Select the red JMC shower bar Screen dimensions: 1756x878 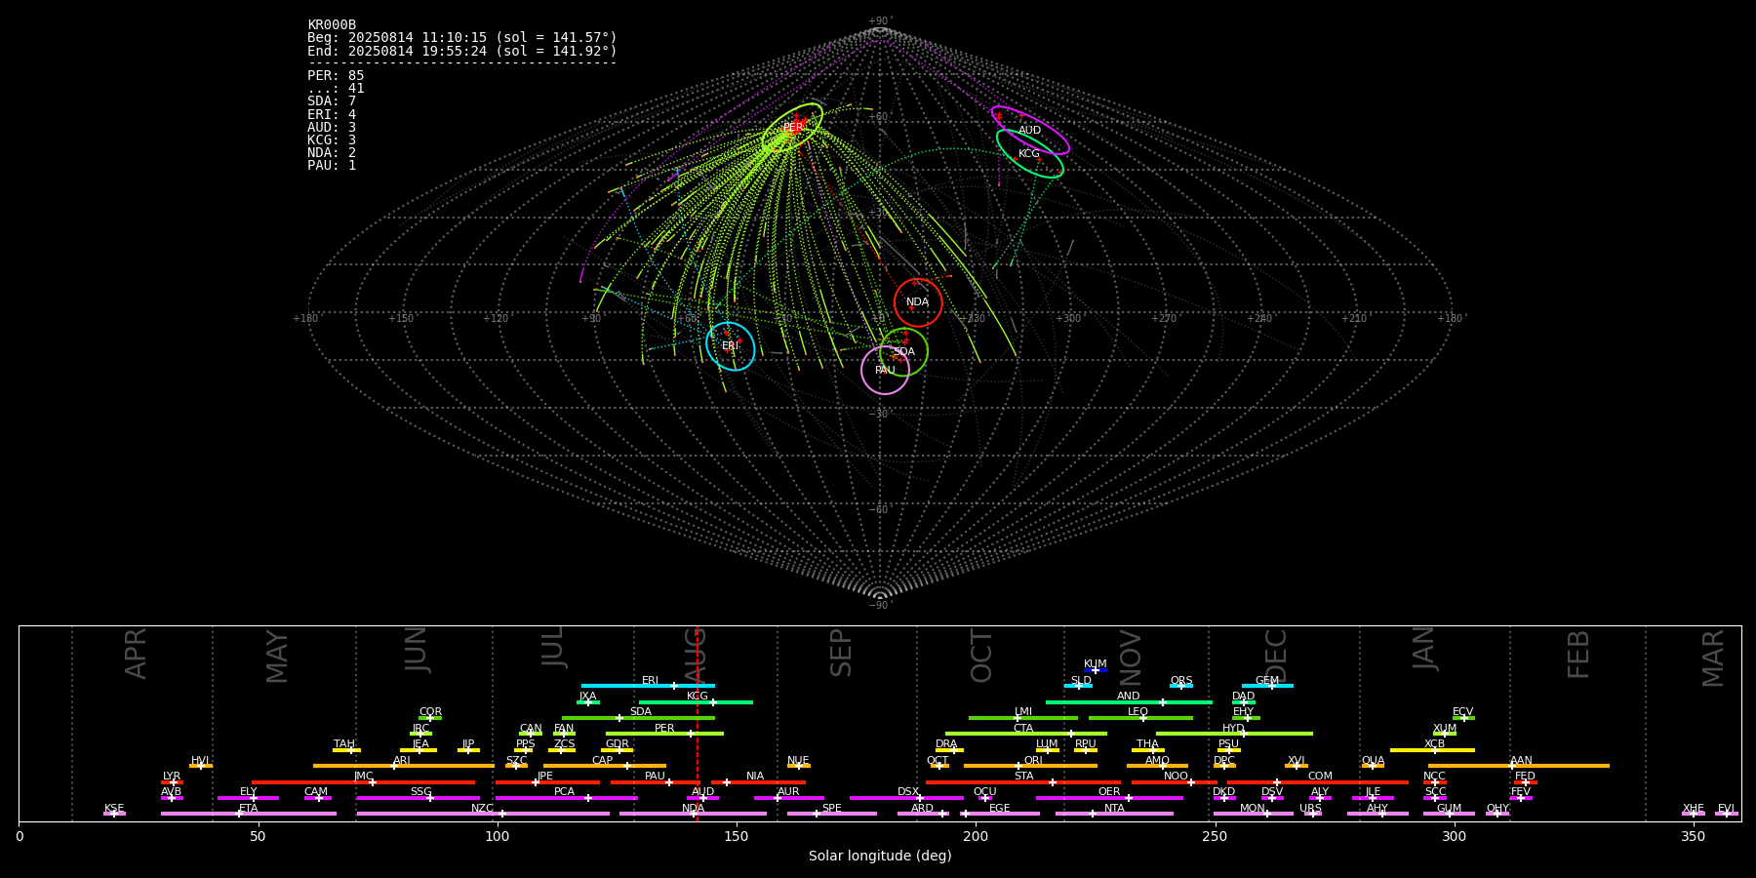363,782
